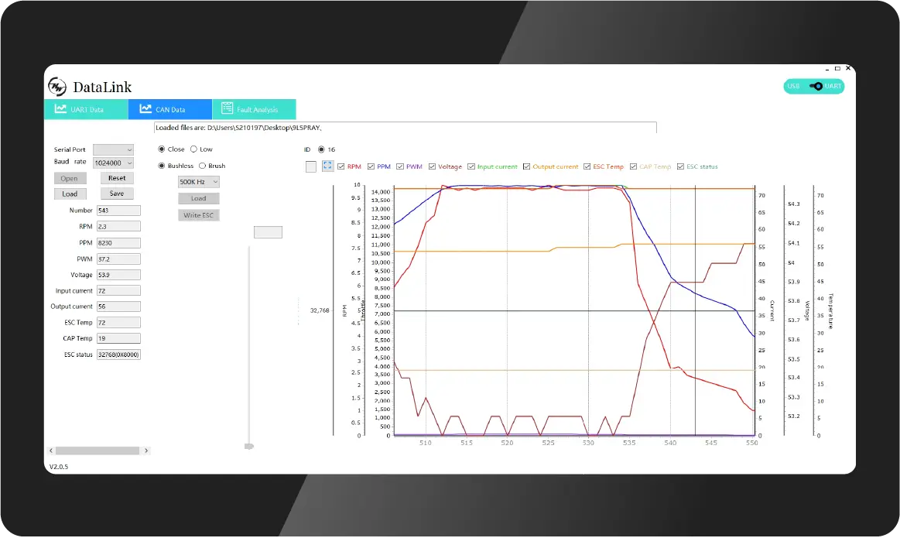Switch the connection toggle from UART to USB
Screen dimensions: 900x538
814,87
